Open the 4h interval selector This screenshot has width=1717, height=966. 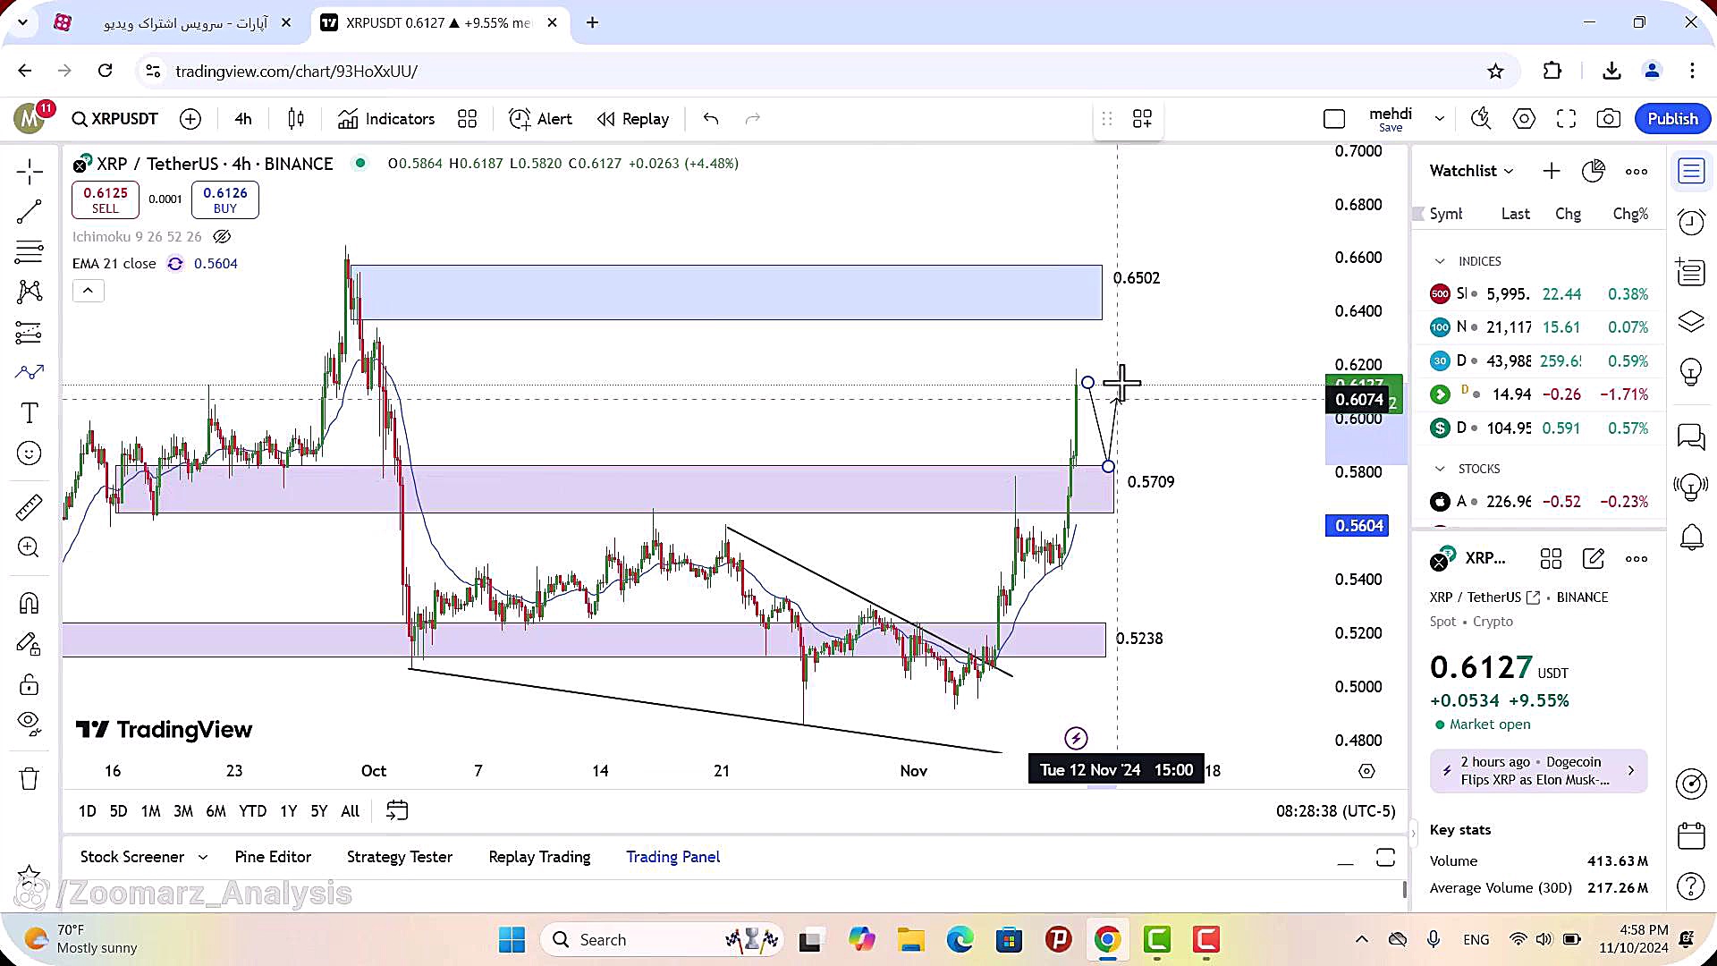coord(243,119)
